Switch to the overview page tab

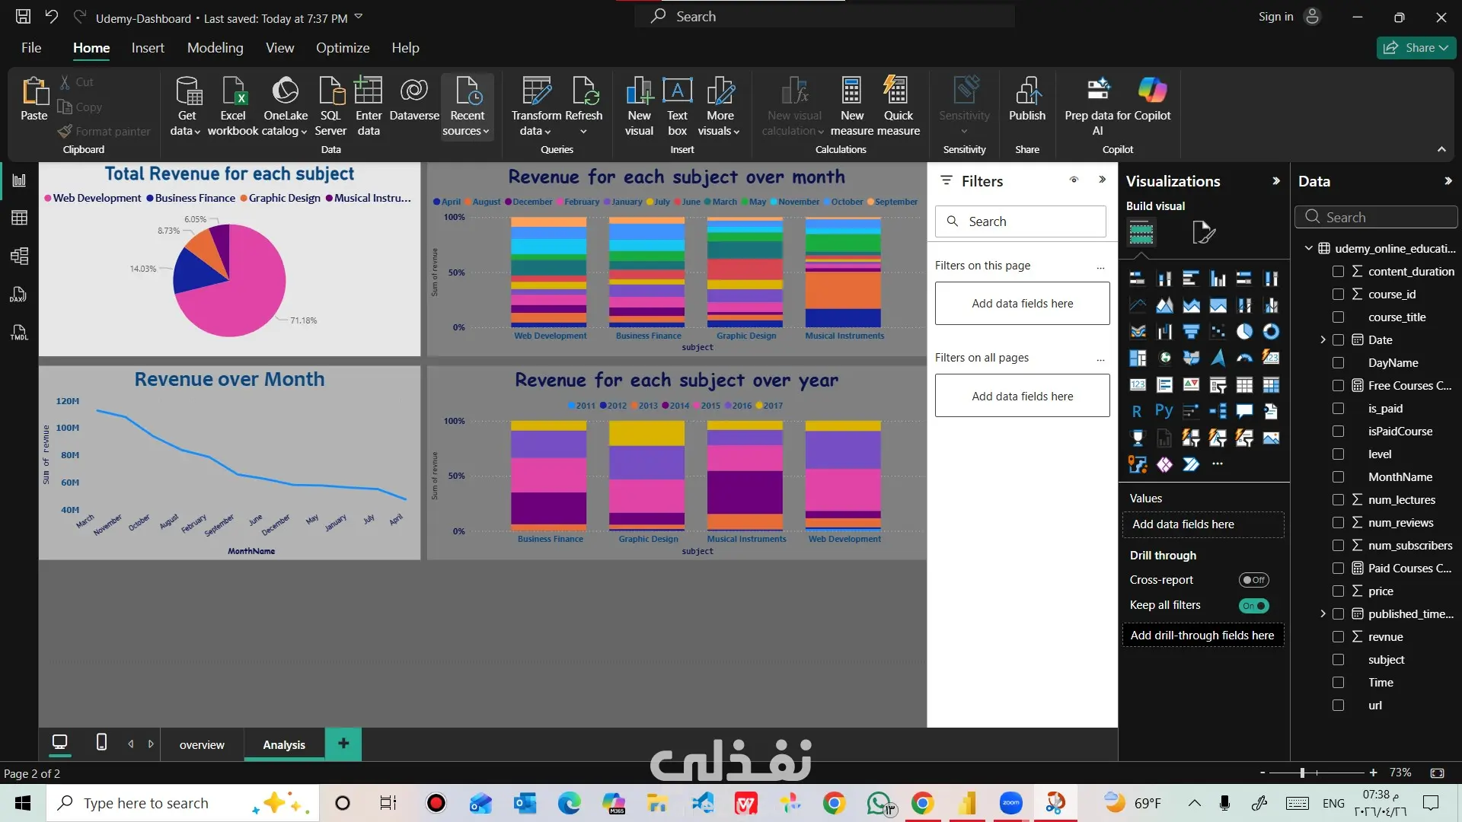(x=202, y=745)
